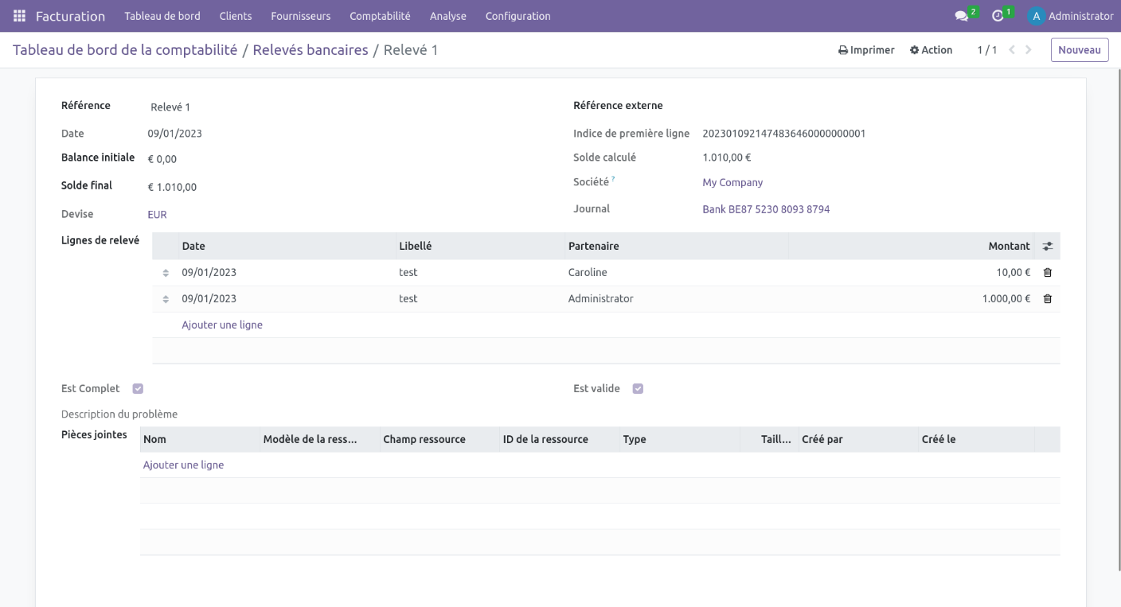Go to Relevés bancaires breadcrumb
The width and height of the screenshot is (1121, 607).
coord(311,50)
